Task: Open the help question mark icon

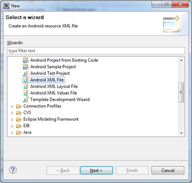Action: 13,170
